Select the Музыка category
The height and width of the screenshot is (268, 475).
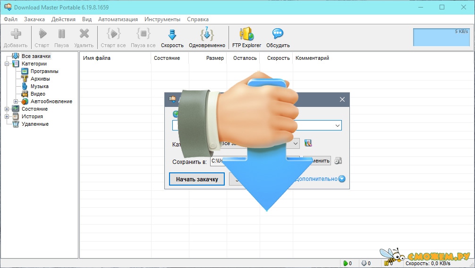(x=39, y=86)
